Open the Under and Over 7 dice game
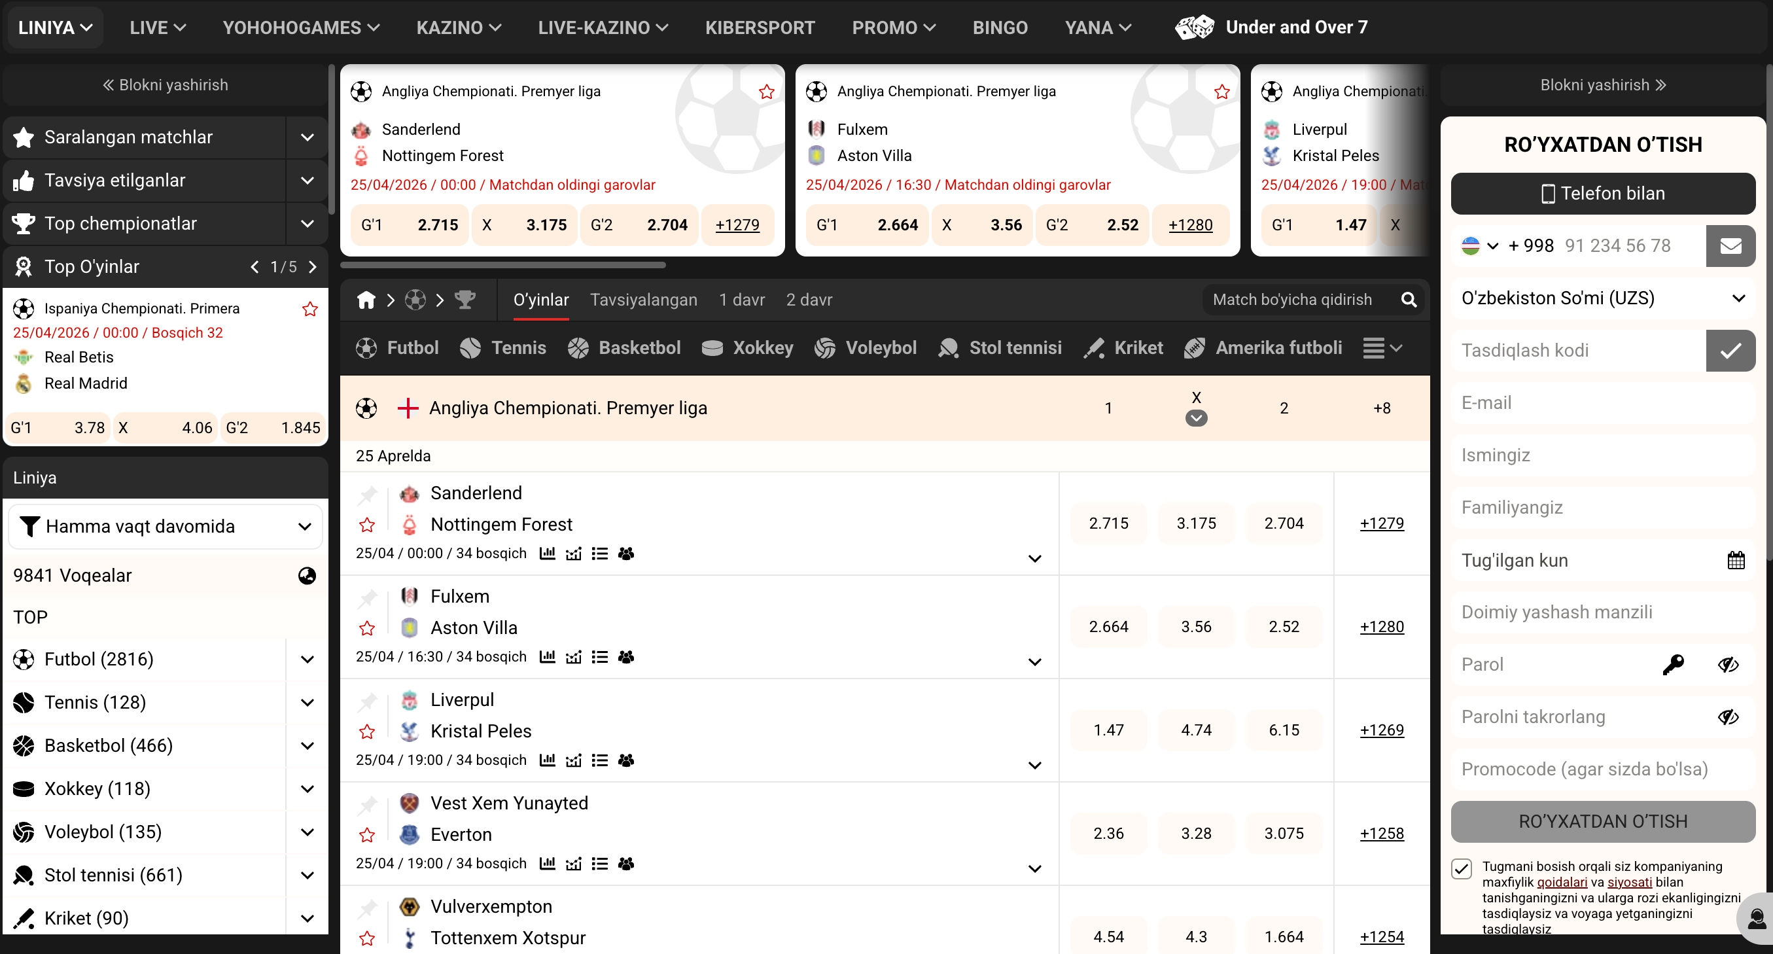This screenshot has height=954, width=1773. (1271, 27)
